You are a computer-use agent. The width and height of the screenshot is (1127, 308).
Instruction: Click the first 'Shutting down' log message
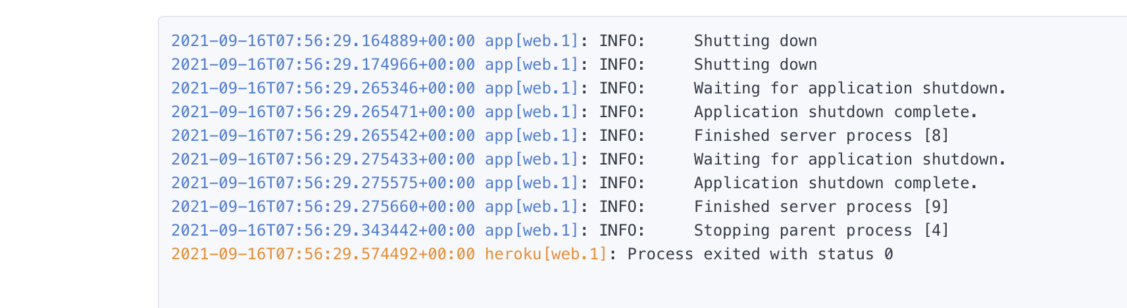(755, 41)
